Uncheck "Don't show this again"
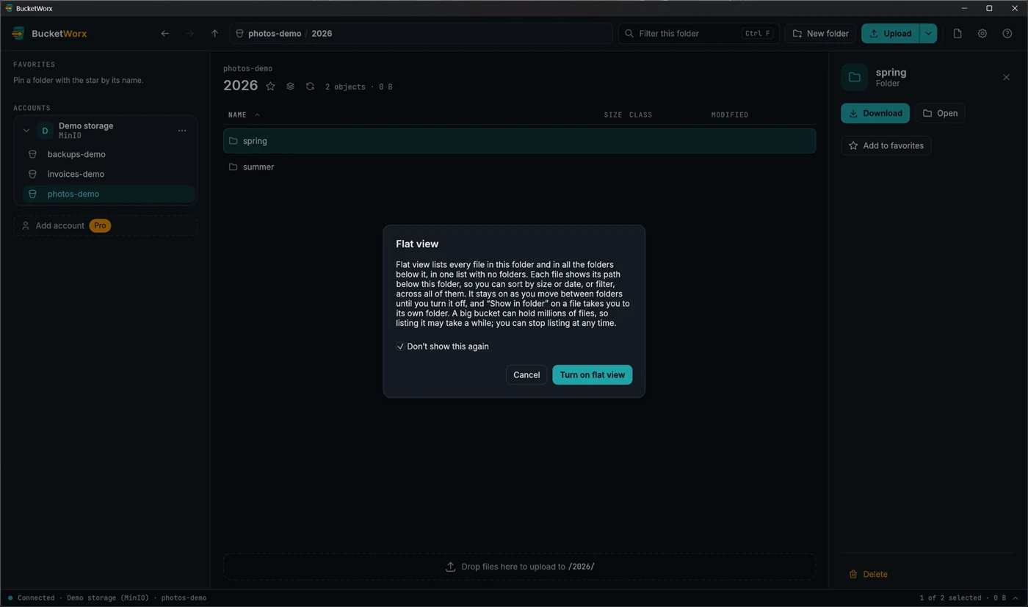Screen dimensions: 1028x607 pyautogui.click(x=400, y=346)
